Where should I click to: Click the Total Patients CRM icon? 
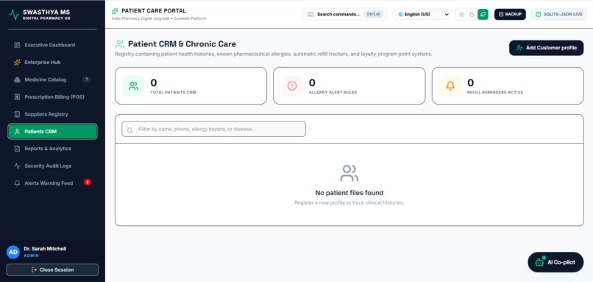click(x=133, y=86)
